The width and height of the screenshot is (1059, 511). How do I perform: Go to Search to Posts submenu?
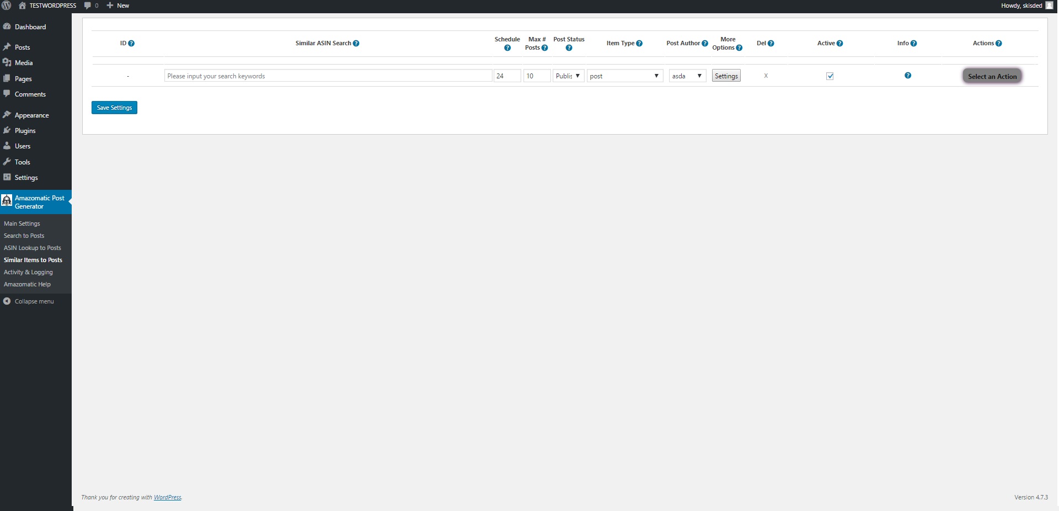point(24,236)
